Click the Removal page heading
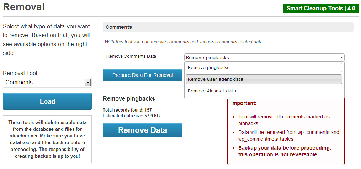The height and width of the screenshot is (169, 361). (x=24, y=7)
